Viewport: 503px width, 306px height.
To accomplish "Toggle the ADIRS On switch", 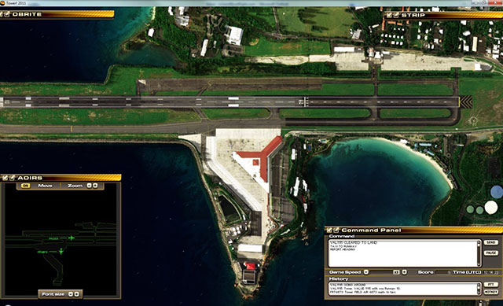I will pyautogui.click(x=25, y=186).
